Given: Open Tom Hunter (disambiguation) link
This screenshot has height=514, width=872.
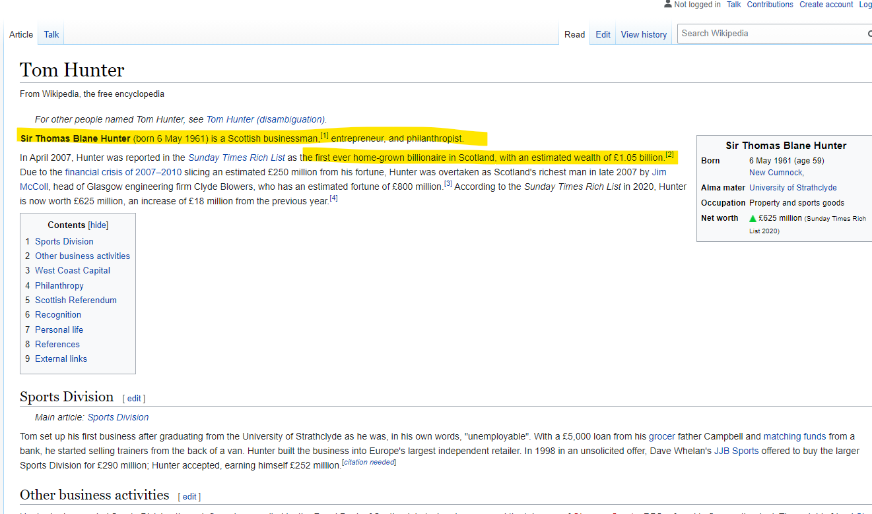Looking at the screenshot, I should tap(265, 119).
